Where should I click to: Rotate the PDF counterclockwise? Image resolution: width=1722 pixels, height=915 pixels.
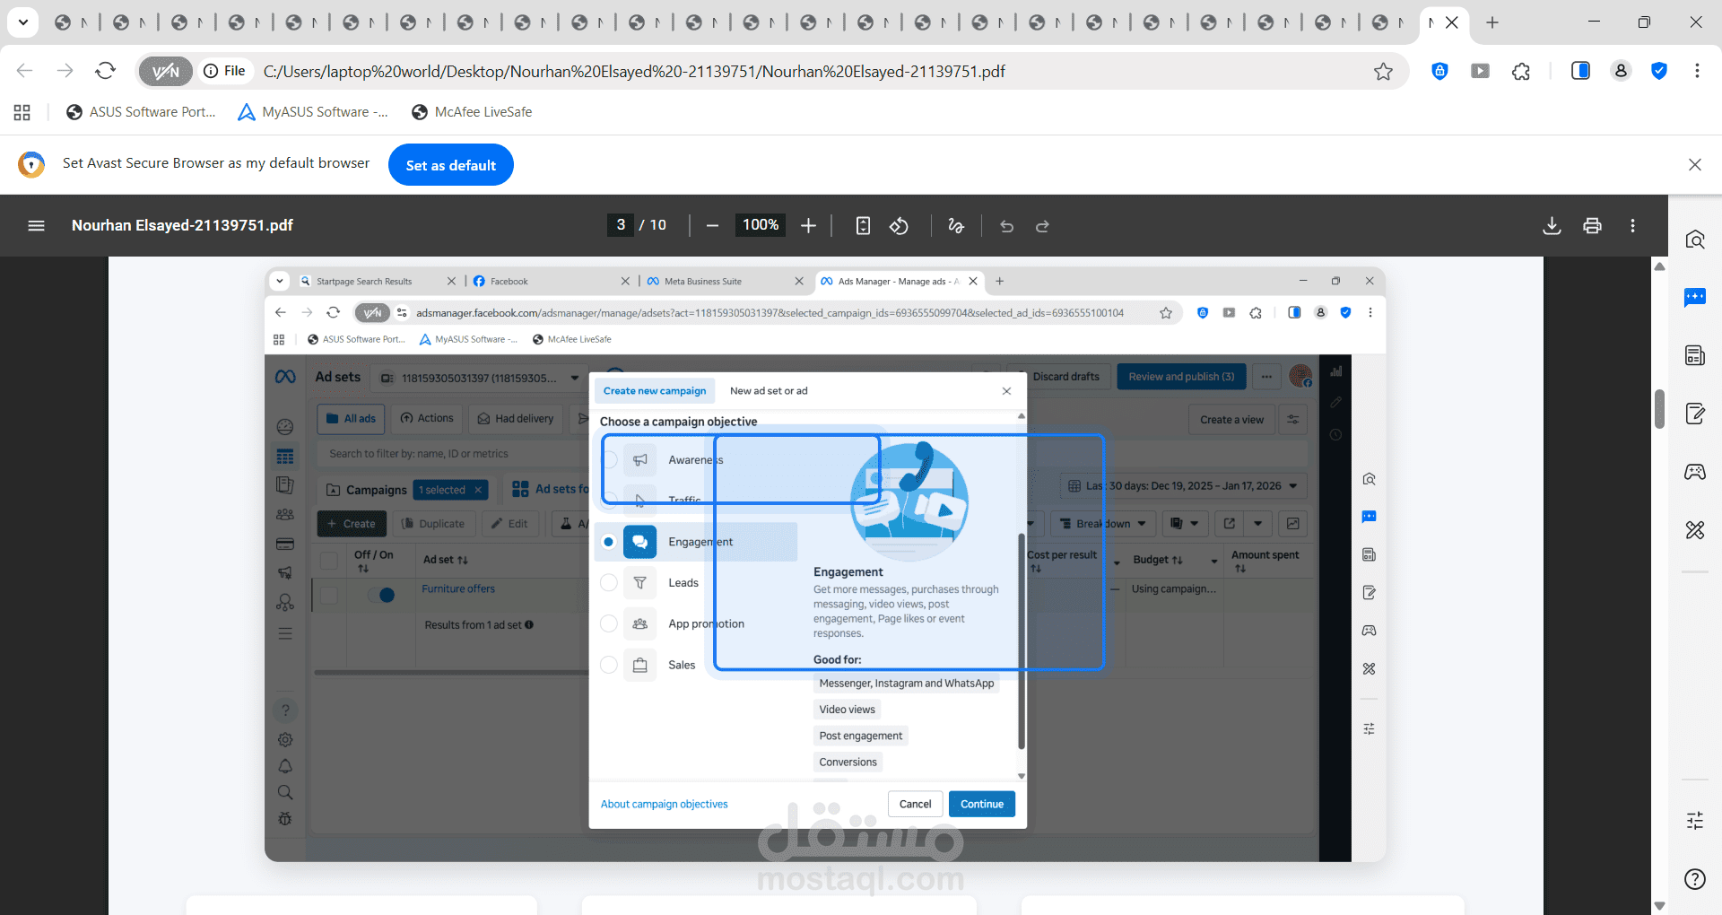(x=899, y=226)
